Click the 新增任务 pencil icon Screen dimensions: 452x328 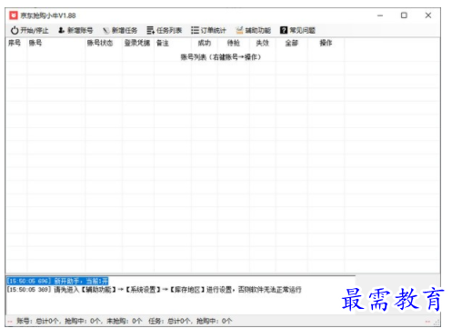[x=105, y=30]
